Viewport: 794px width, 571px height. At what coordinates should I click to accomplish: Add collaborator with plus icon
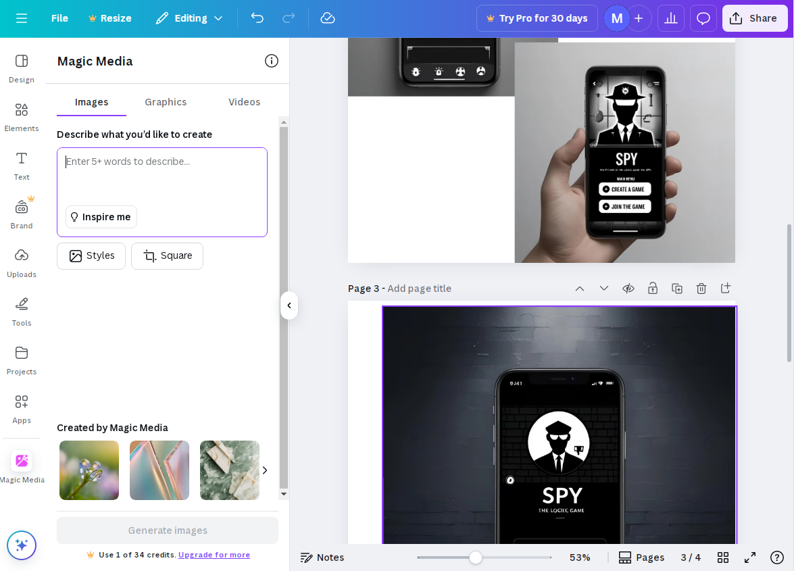pos(639,18)
